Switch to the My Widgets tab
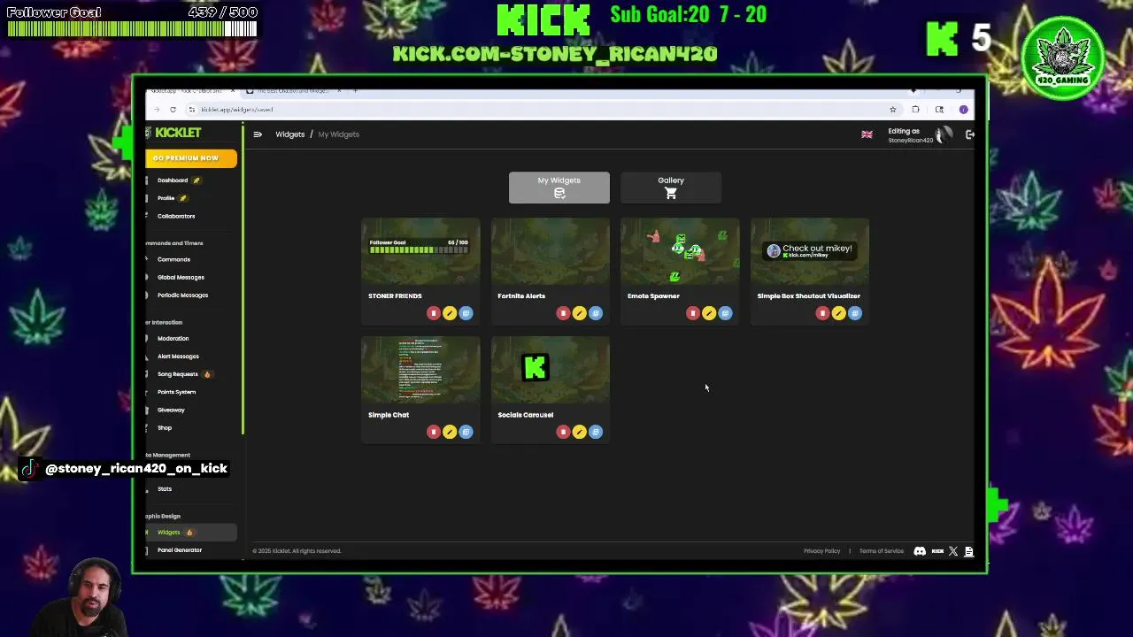 [559, 188]
